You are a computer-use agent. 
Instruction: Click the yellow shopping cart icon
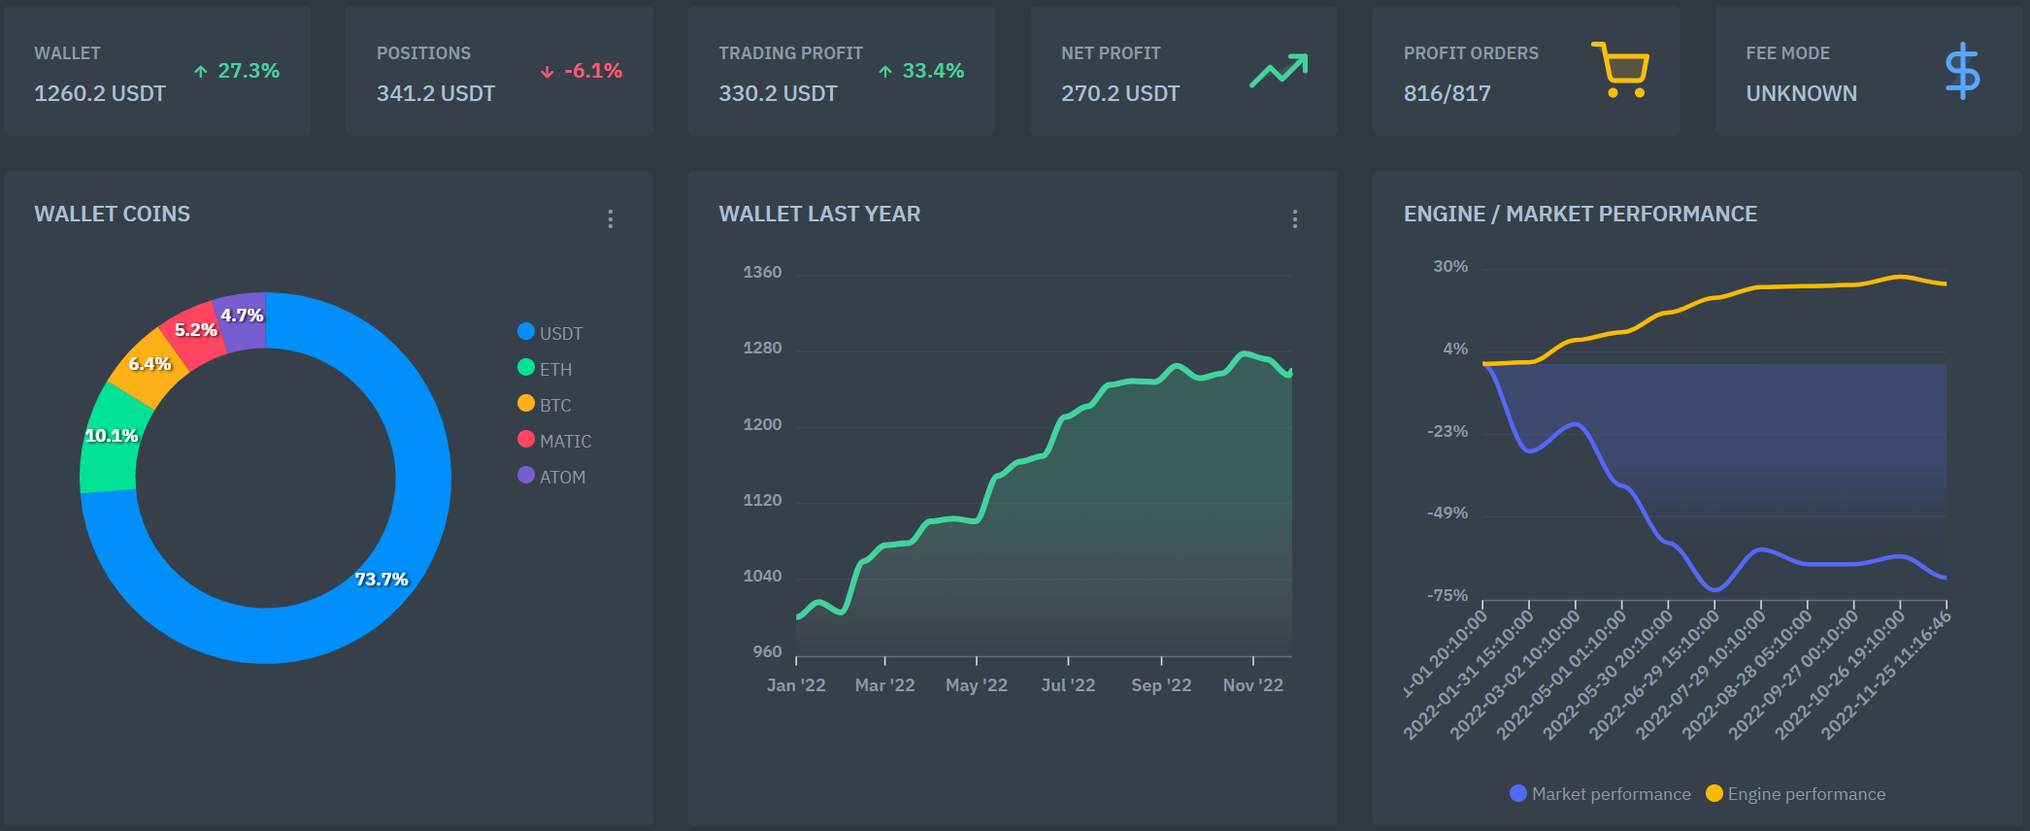[x=1620, y=70]
